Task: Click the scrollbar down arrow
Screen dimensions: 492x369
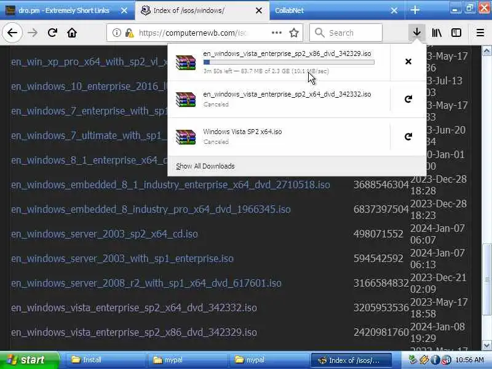Action: click(486, 346)
